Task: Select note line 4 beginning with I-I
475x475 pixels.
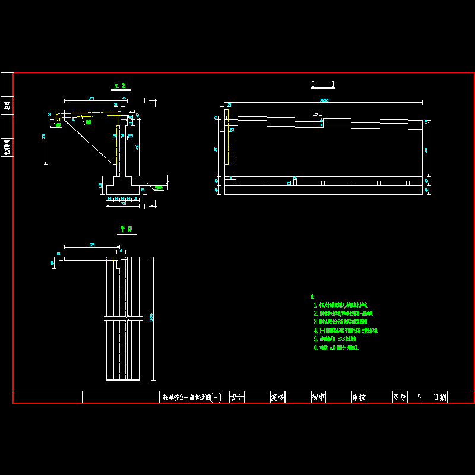Action: click(x=346, y=331)
